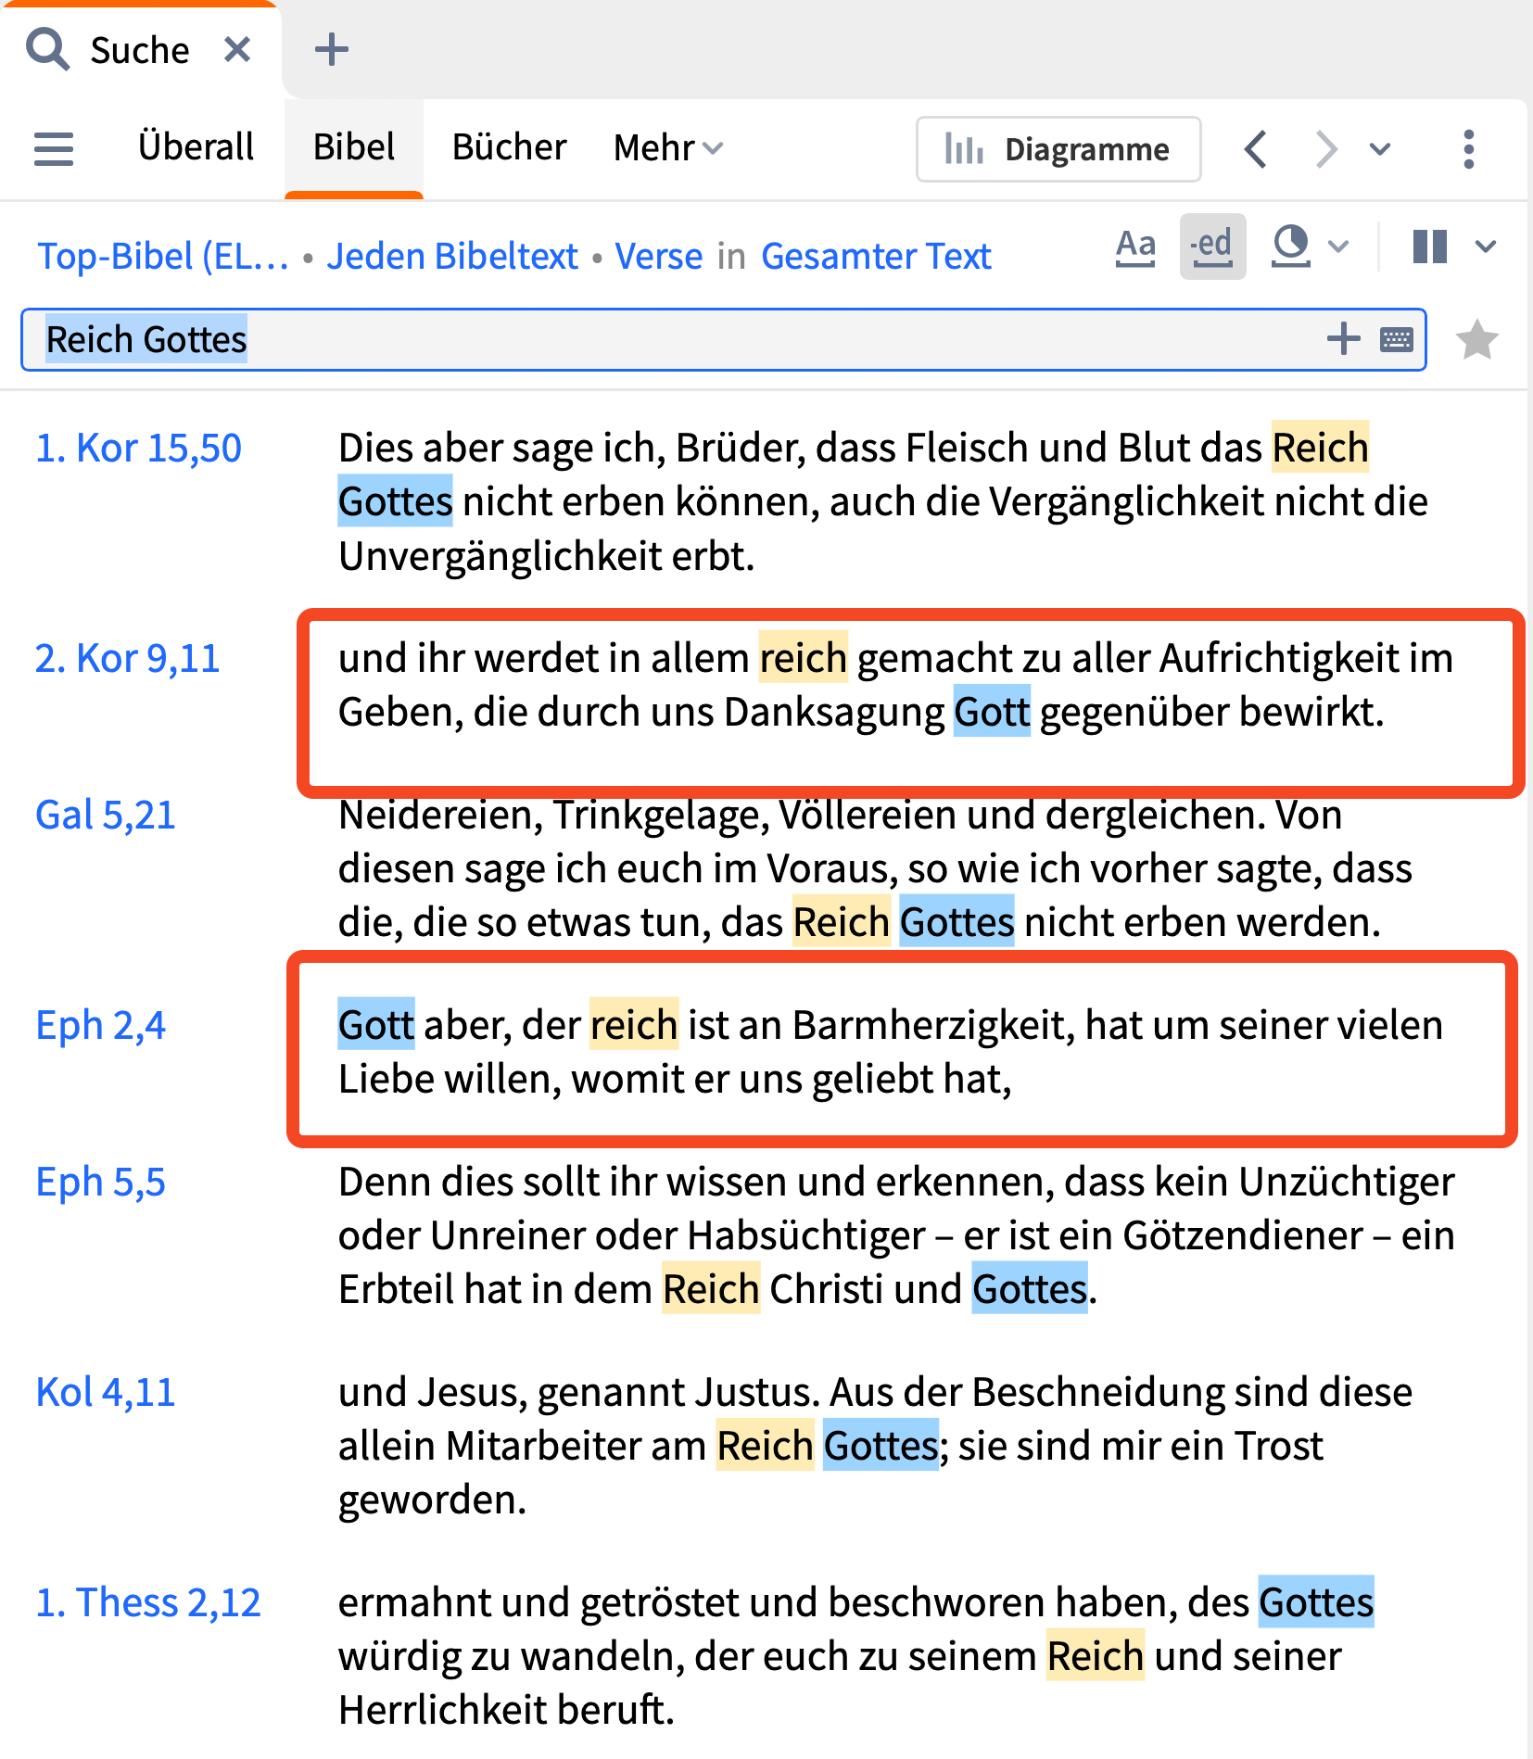Click 'Herrlichkeit beruft.' in 1. Thess 2,12
The width and height of the screenshot is (1533, 1759).
coord(506,1710)
